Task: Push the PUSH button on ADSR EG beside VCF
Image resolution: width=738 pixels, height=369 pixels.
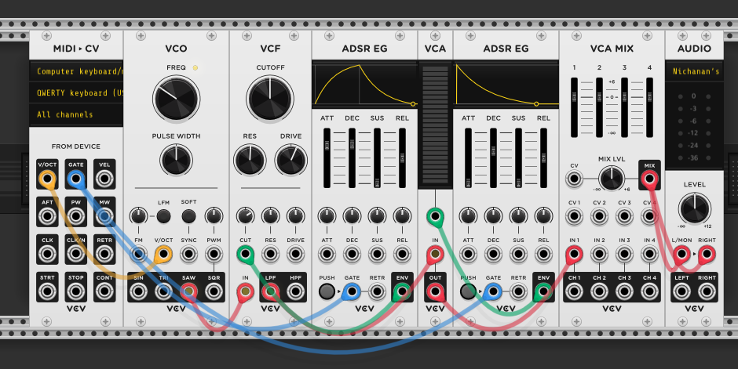Action: [327, 291]
